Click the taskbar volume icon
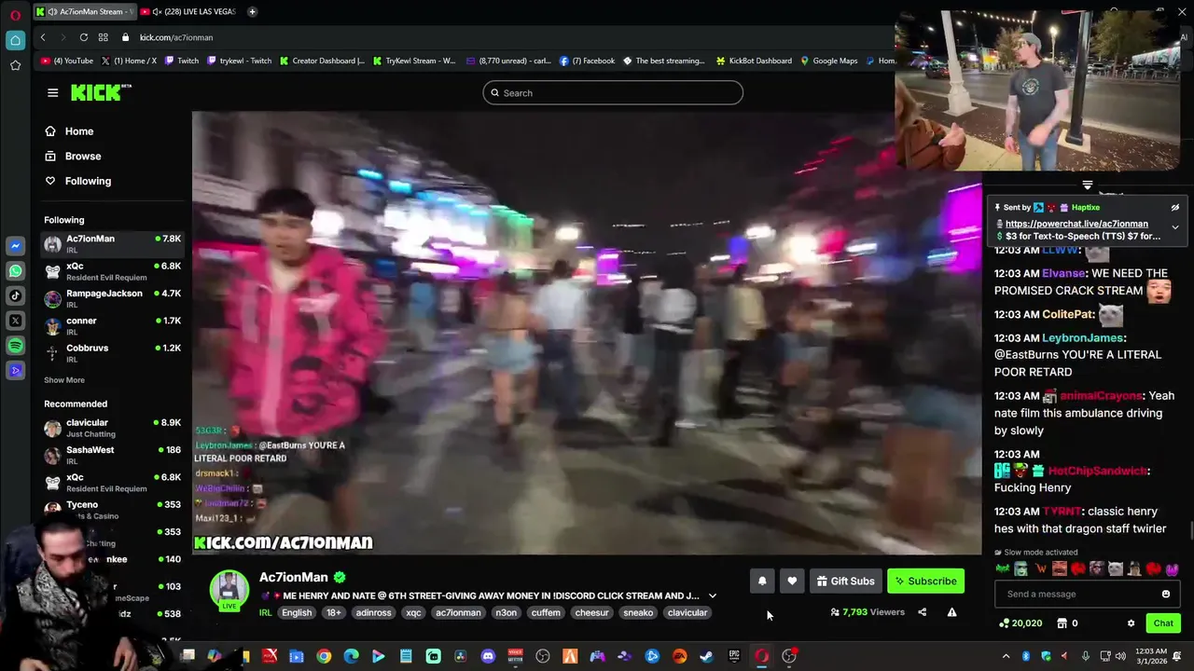This screenshot has height=671, width=1194. (x=1120, y=656)
